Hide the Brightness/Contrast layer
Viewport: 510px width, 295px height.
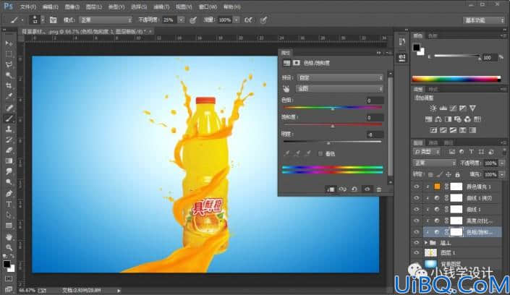(x=417, y=221)
